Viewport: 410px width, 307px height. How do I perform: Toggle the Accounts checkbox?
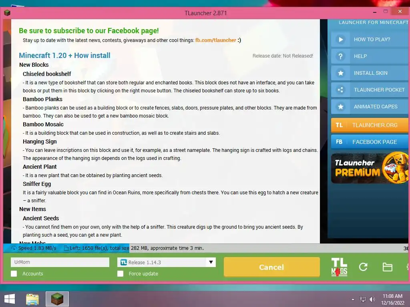coord(14,273)
